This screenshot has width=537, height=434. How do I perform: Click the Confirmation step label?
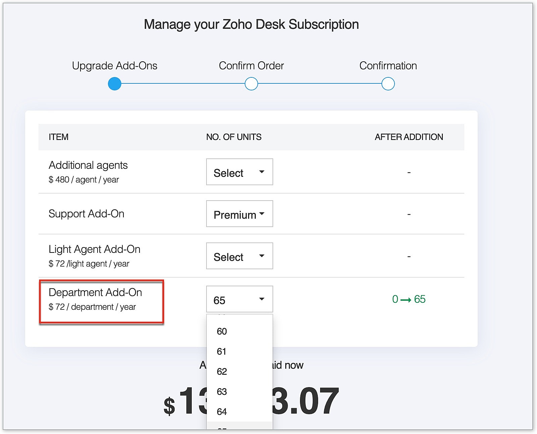388,66
